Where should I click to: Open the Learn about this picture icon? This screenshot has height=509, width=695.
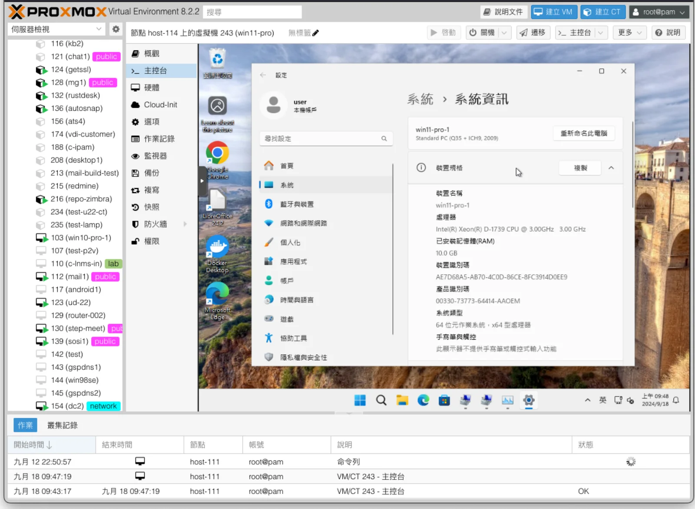[x=218, y=114]
